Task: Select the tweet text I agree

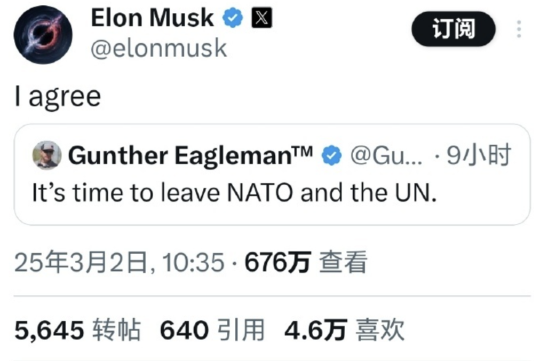Action: [57, 95]
